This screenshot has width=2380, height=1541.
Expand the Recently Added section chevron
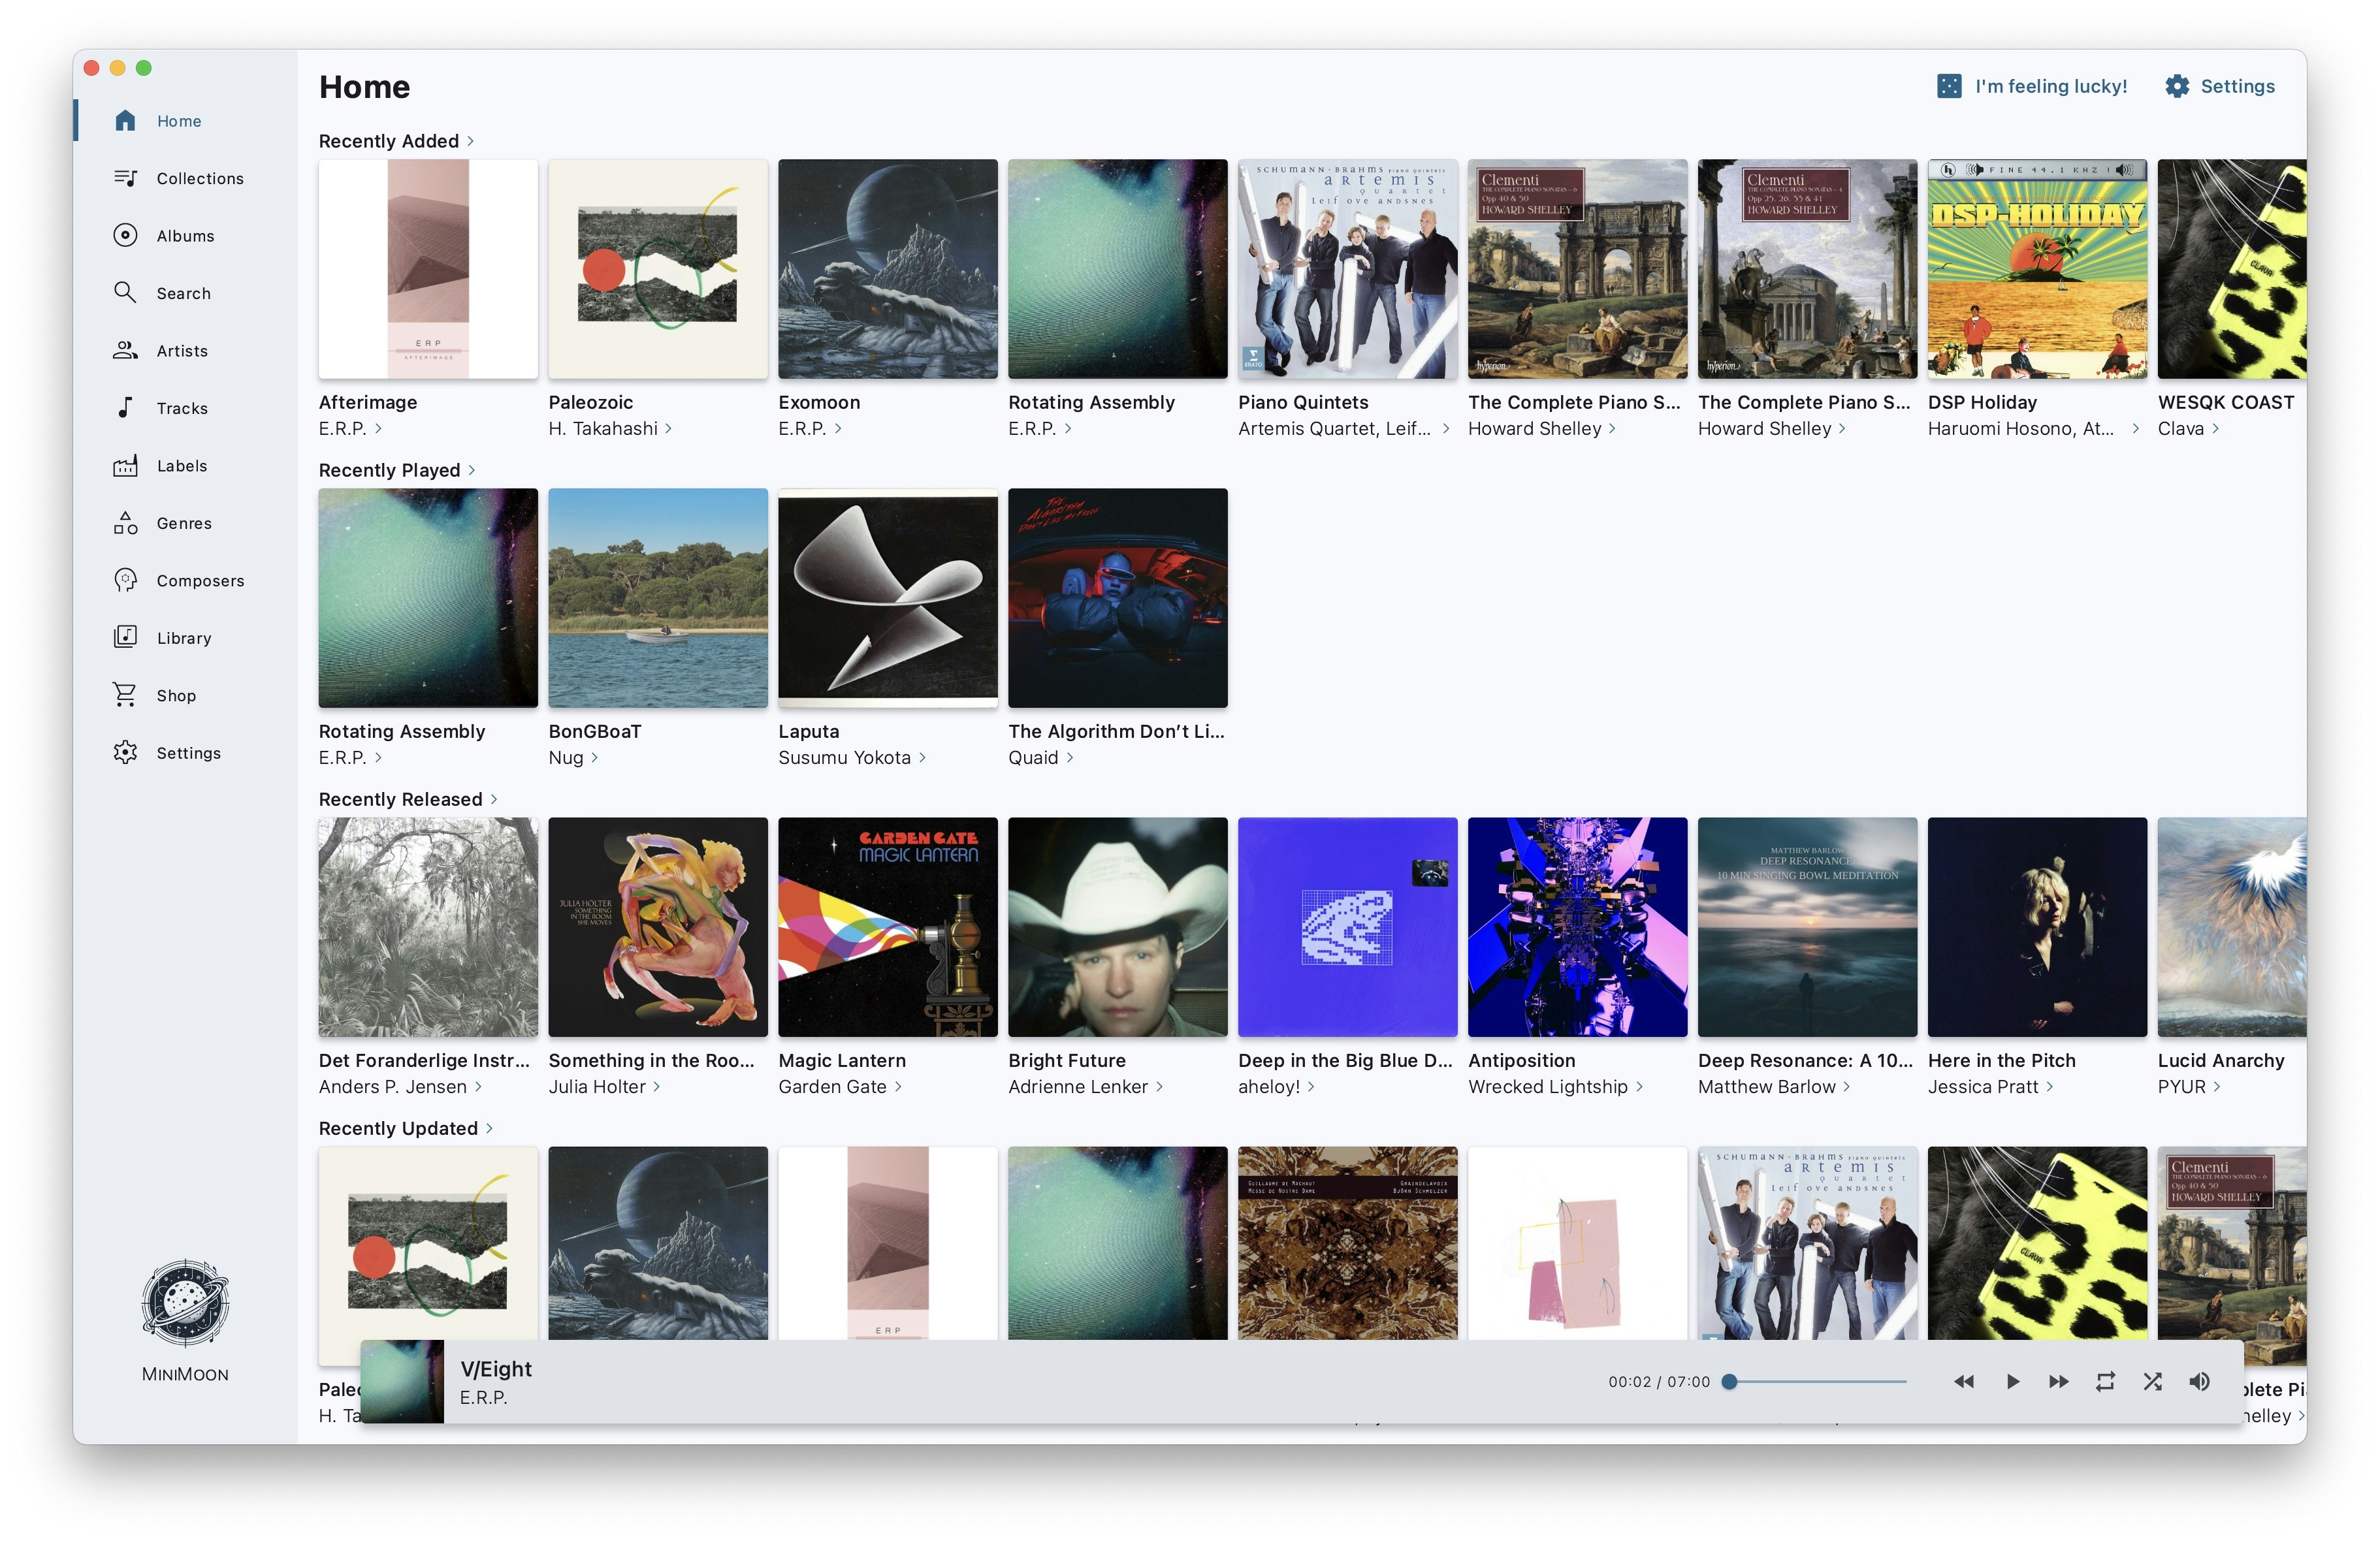[x=471, y=141]
